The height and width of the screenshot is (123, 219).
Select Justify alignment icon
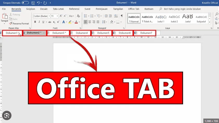click(98, 22)
